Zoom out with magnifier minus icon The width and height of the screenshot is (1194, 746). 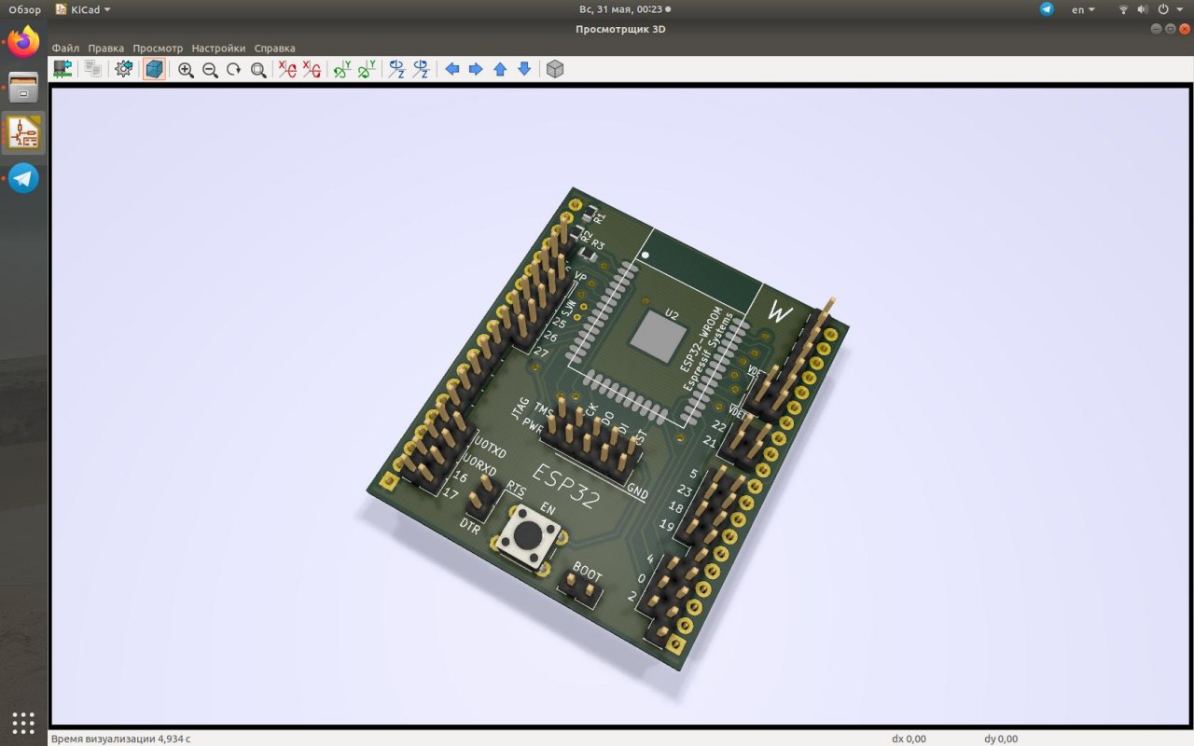[x=210, y=69]
